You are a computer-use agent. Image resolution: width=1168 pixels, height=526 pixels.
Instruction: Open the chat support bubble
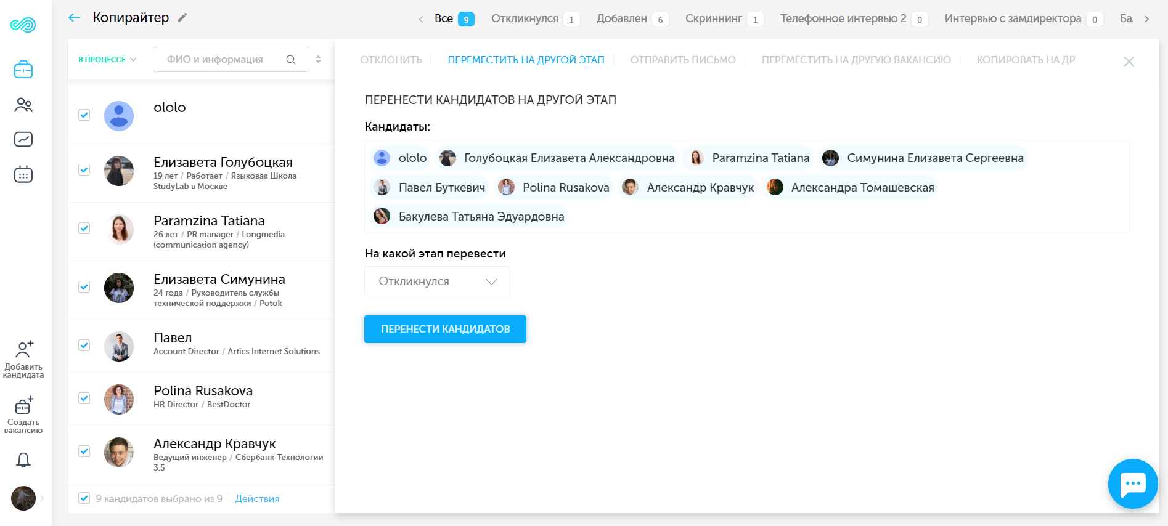pyautogui.click(x=1132, y=484)
